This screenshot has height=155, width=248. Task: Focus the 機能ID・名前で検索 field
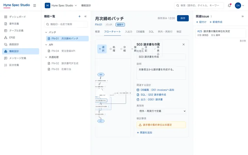pos(66,24)
